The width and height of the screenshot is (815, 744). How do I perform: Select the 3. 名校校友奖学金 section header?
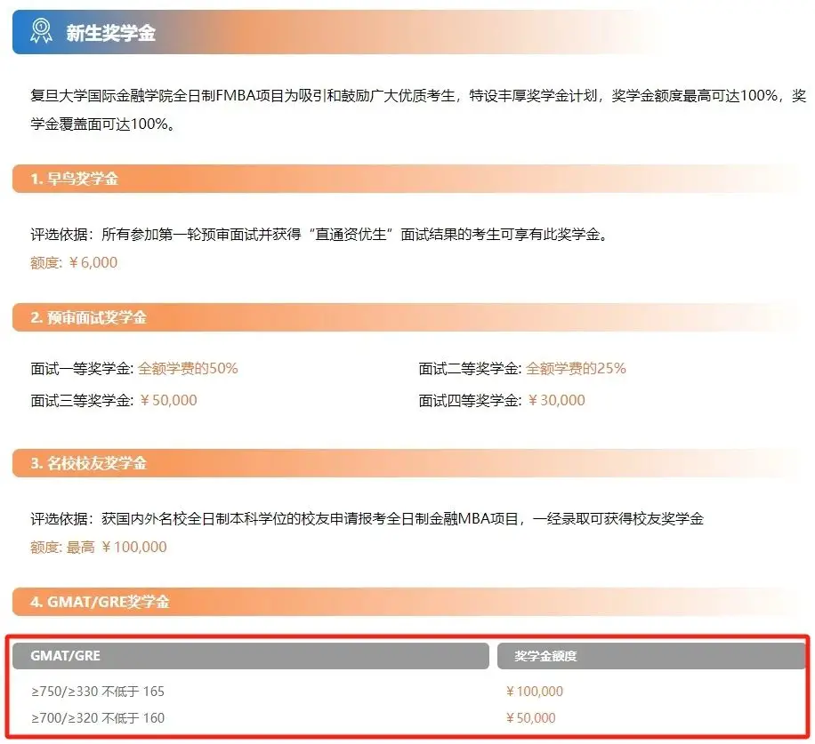click(89, 463)
